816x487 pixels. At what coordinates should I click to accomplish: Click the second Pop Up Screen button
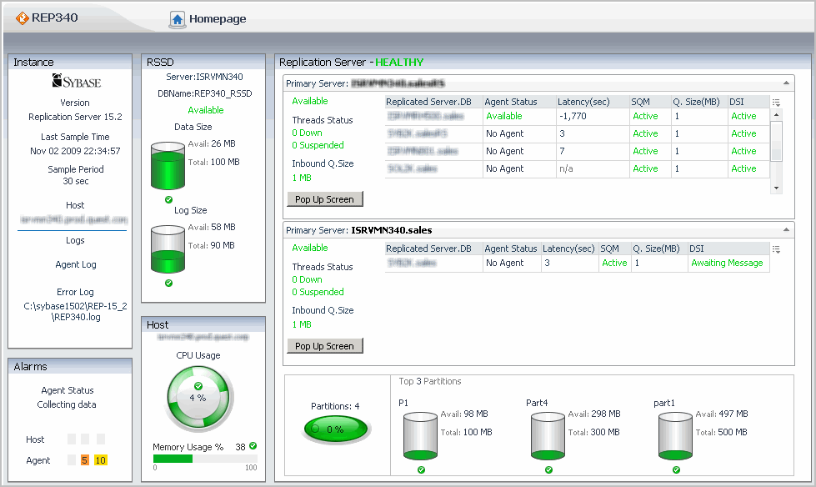click(x=325, y=346)
